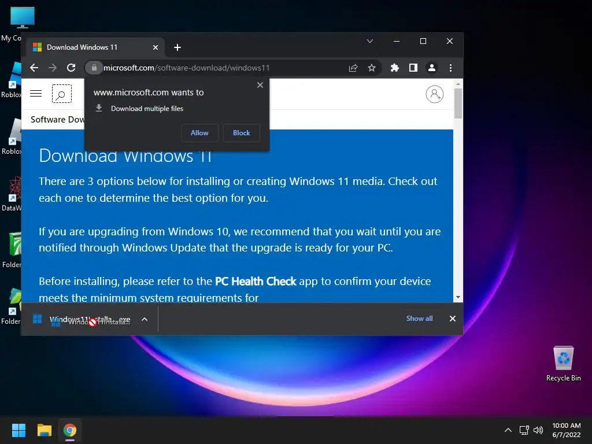Open the volume speaker icon
Viewport: 592px width, 444px height.
click(538, 430)
